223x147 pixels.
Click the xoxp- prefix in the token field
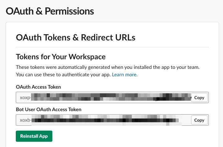pos(25,98)
